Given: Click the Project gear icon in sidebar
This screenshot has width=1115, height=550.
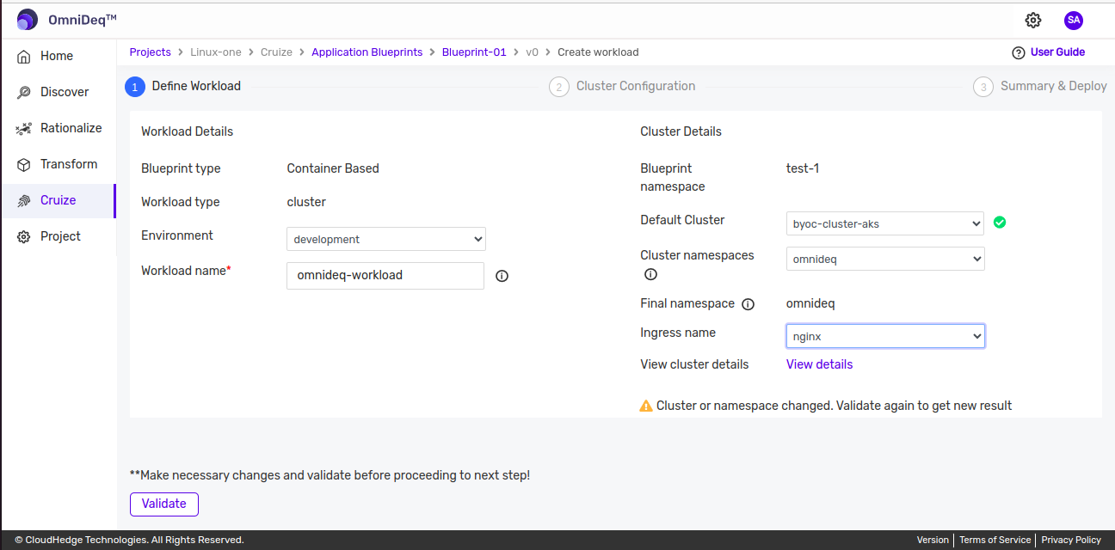Looking at the screenshot, I should tap(24, 236).
